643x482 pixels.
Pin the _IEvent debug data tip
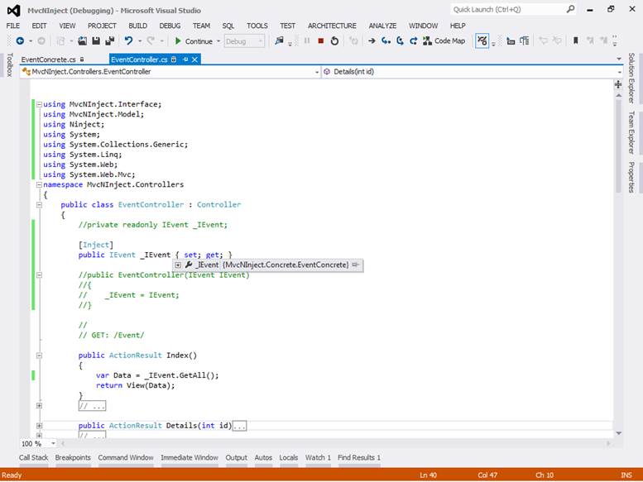tap(355, 265)
